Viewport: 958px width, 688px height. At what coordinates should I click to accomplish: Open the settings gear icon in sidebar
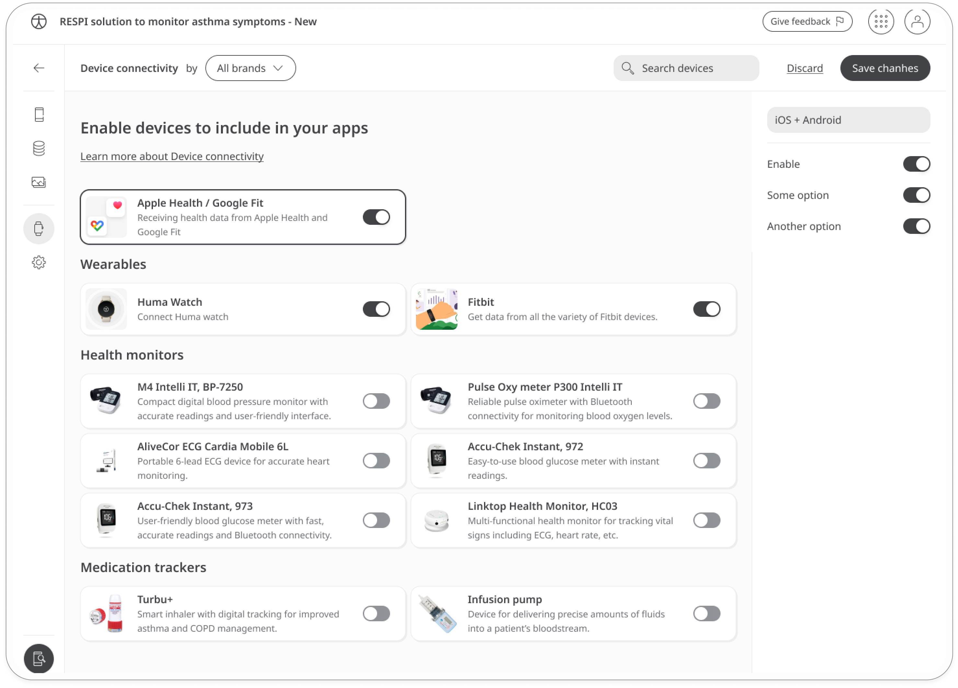coord(39,262)
